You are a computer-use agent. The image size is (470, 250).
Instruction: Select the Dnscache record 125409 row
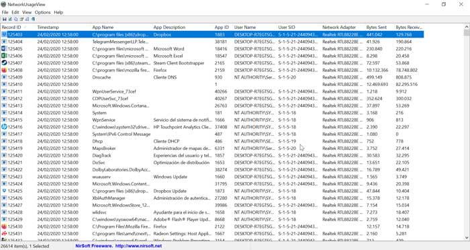(212, 77)
